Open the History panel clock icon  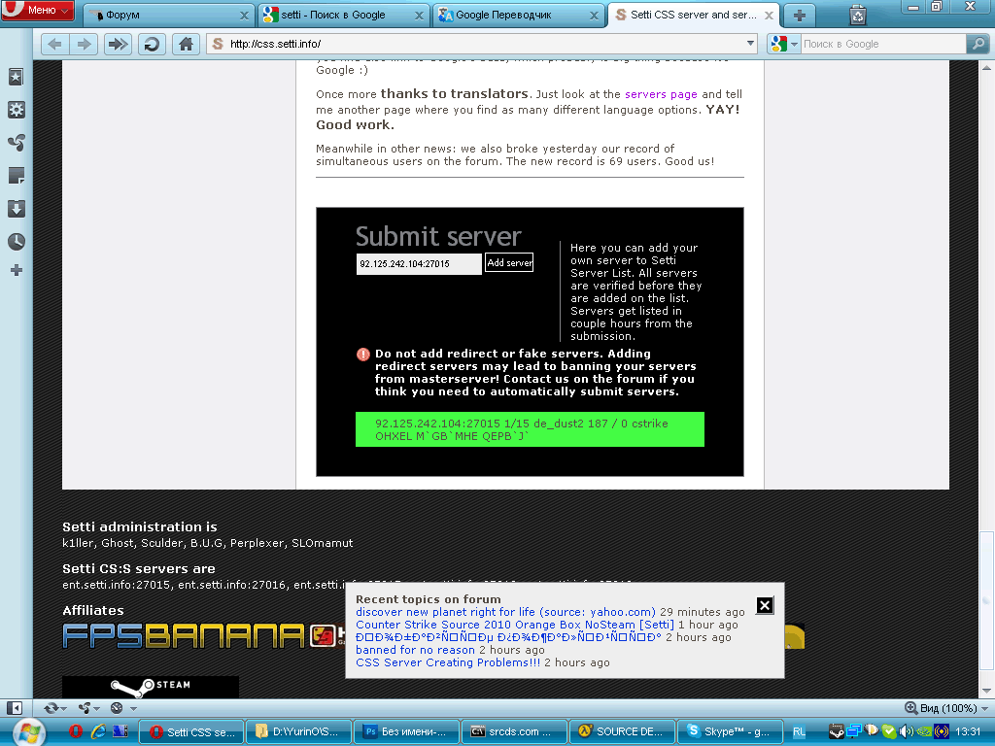click(x=16, y=242)
